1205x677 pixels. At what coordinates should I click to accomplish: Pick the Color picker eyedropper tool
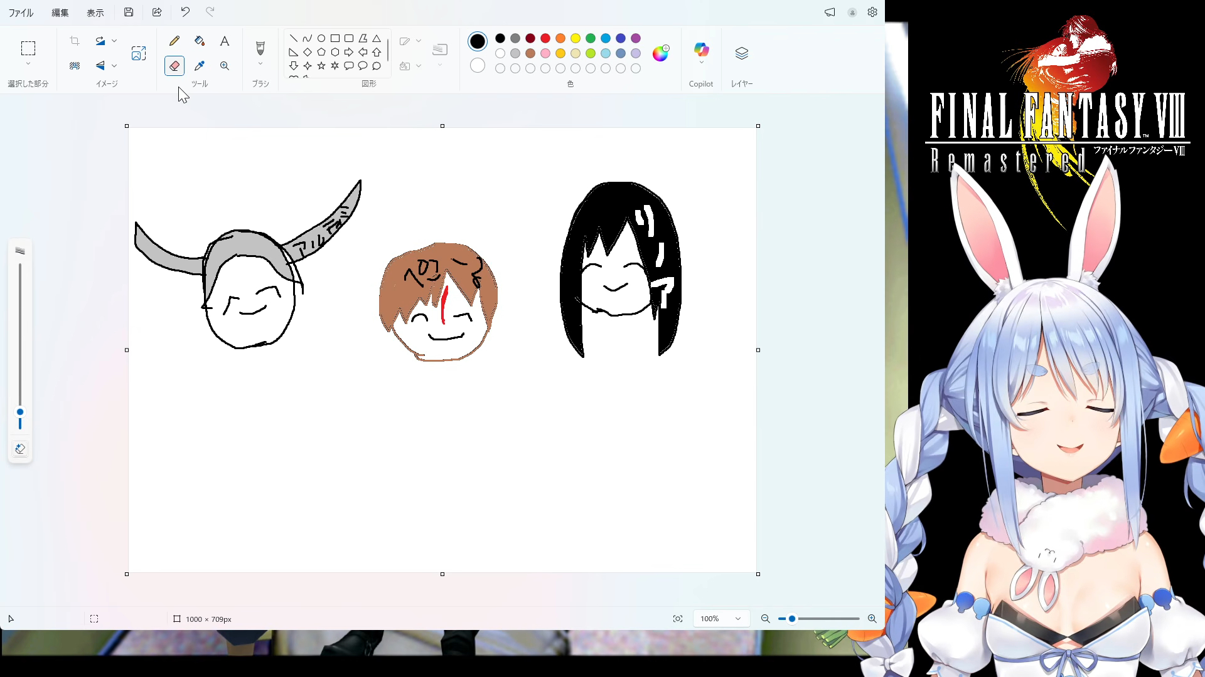coord(200,66)
